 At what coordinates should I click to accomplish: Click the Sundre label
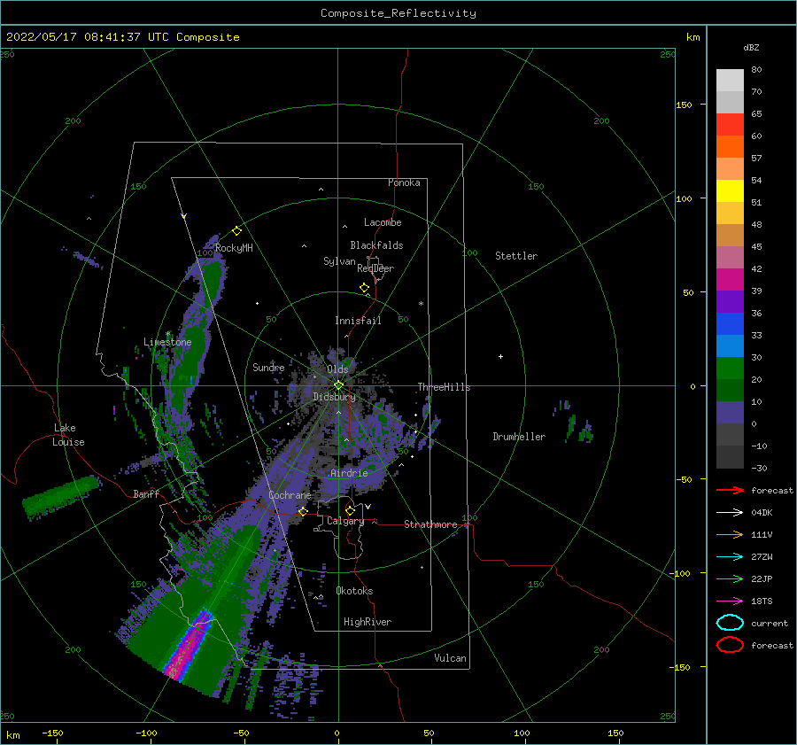point(268,367)
